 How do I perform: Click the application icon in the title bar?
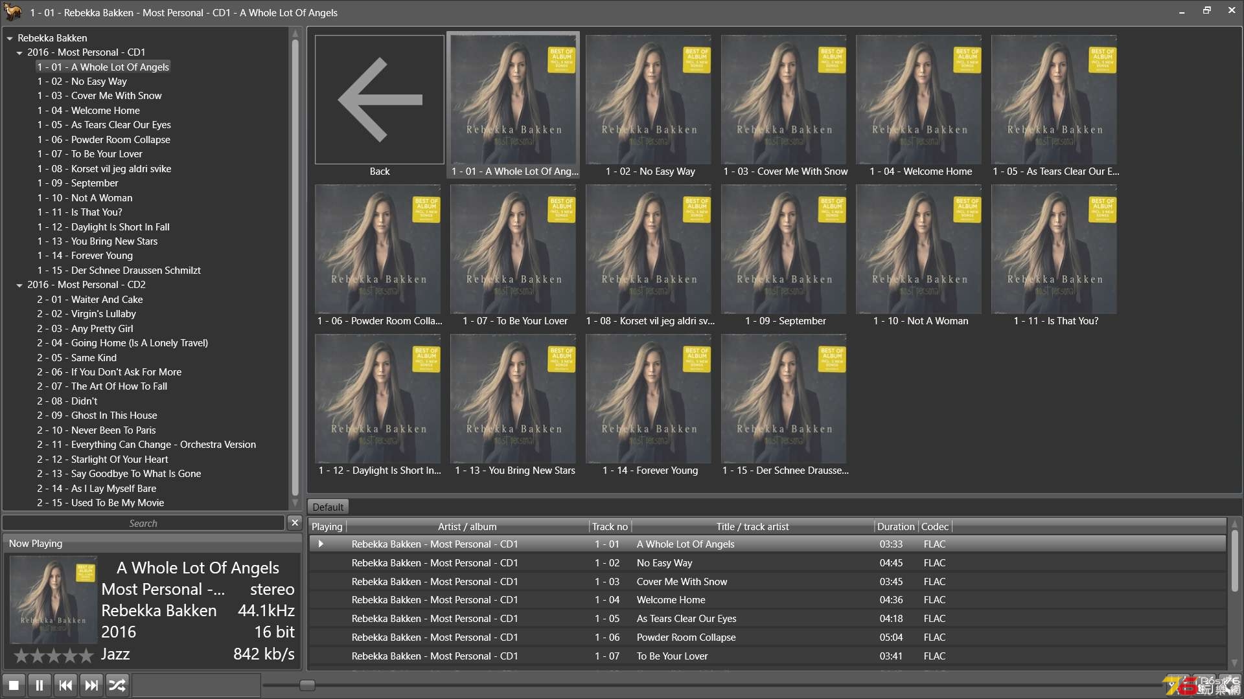12,12
